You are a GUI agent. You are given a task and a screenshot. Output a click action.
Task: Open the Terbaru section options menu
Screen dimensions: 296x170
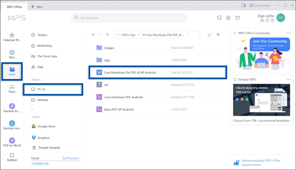78,79
